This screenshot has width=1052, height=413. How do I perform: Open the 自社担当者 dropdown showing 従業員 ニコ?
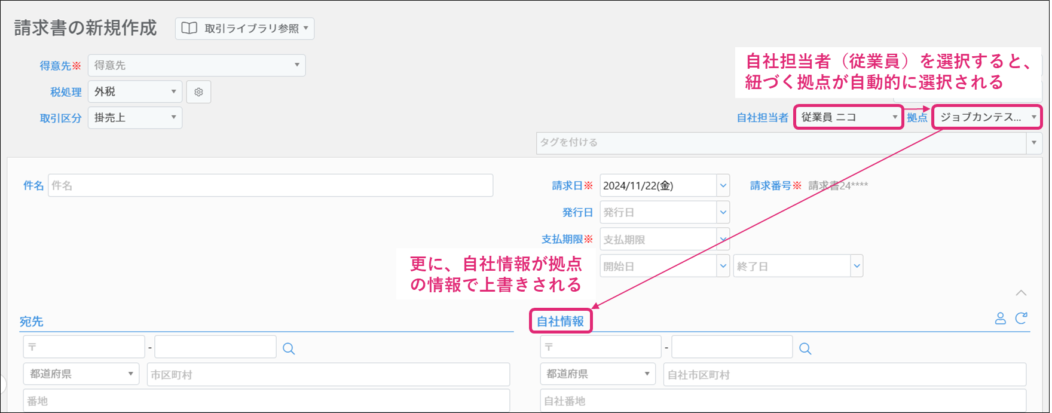coord(848,117)
